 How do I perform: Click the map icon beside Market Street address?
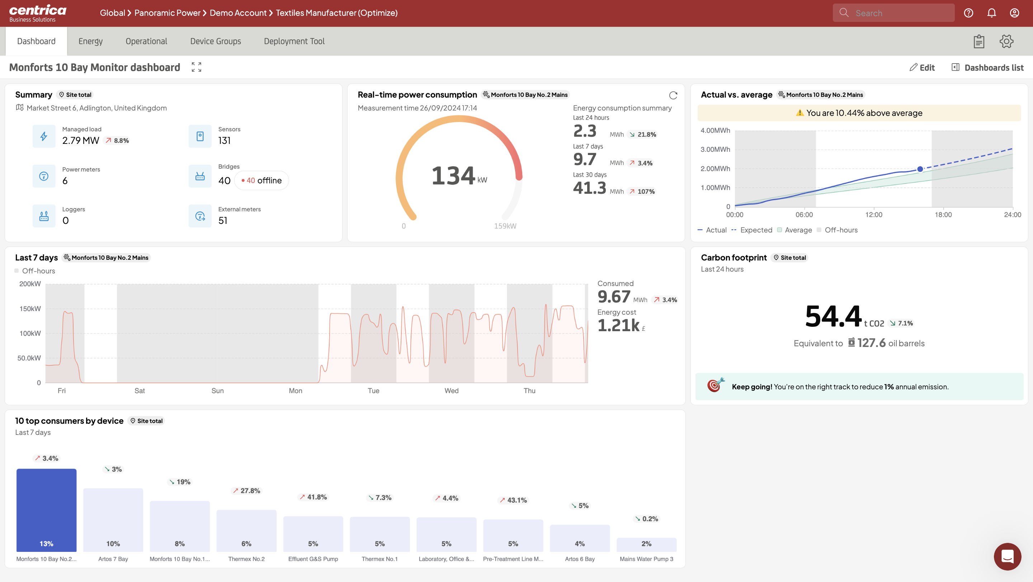[19, 108]
